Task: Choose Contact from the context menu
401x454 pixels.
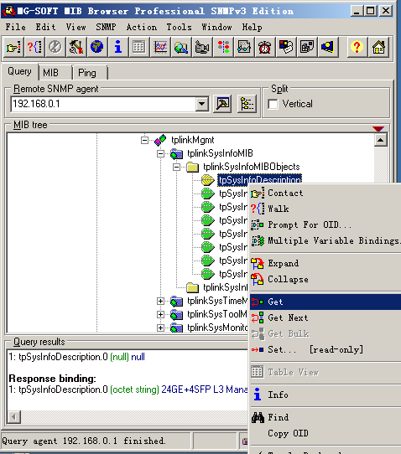Action: point(325,193)
